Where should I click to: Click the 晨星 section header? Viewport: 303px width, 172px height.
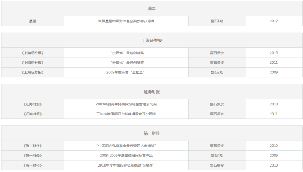152,9
